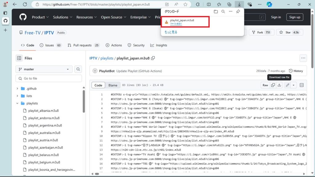Download raw file icon

point(279,85)
